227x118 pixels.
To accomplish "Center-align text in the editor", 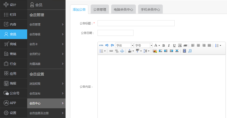I will coord(198,45).
